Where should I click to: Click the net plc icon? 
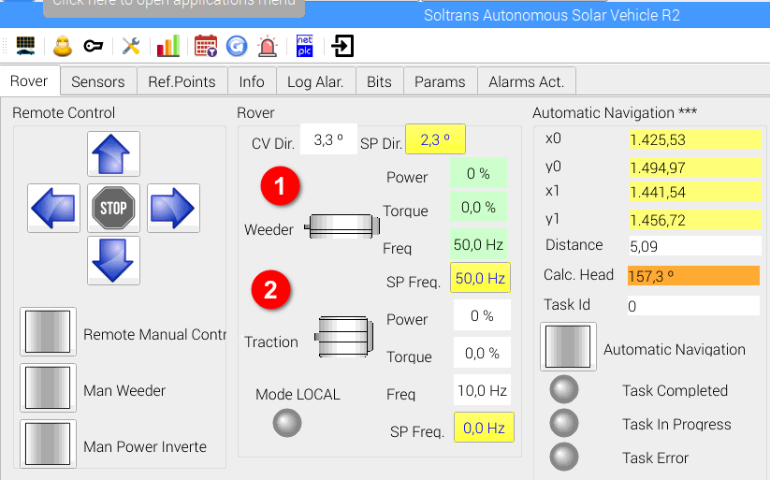304,46
